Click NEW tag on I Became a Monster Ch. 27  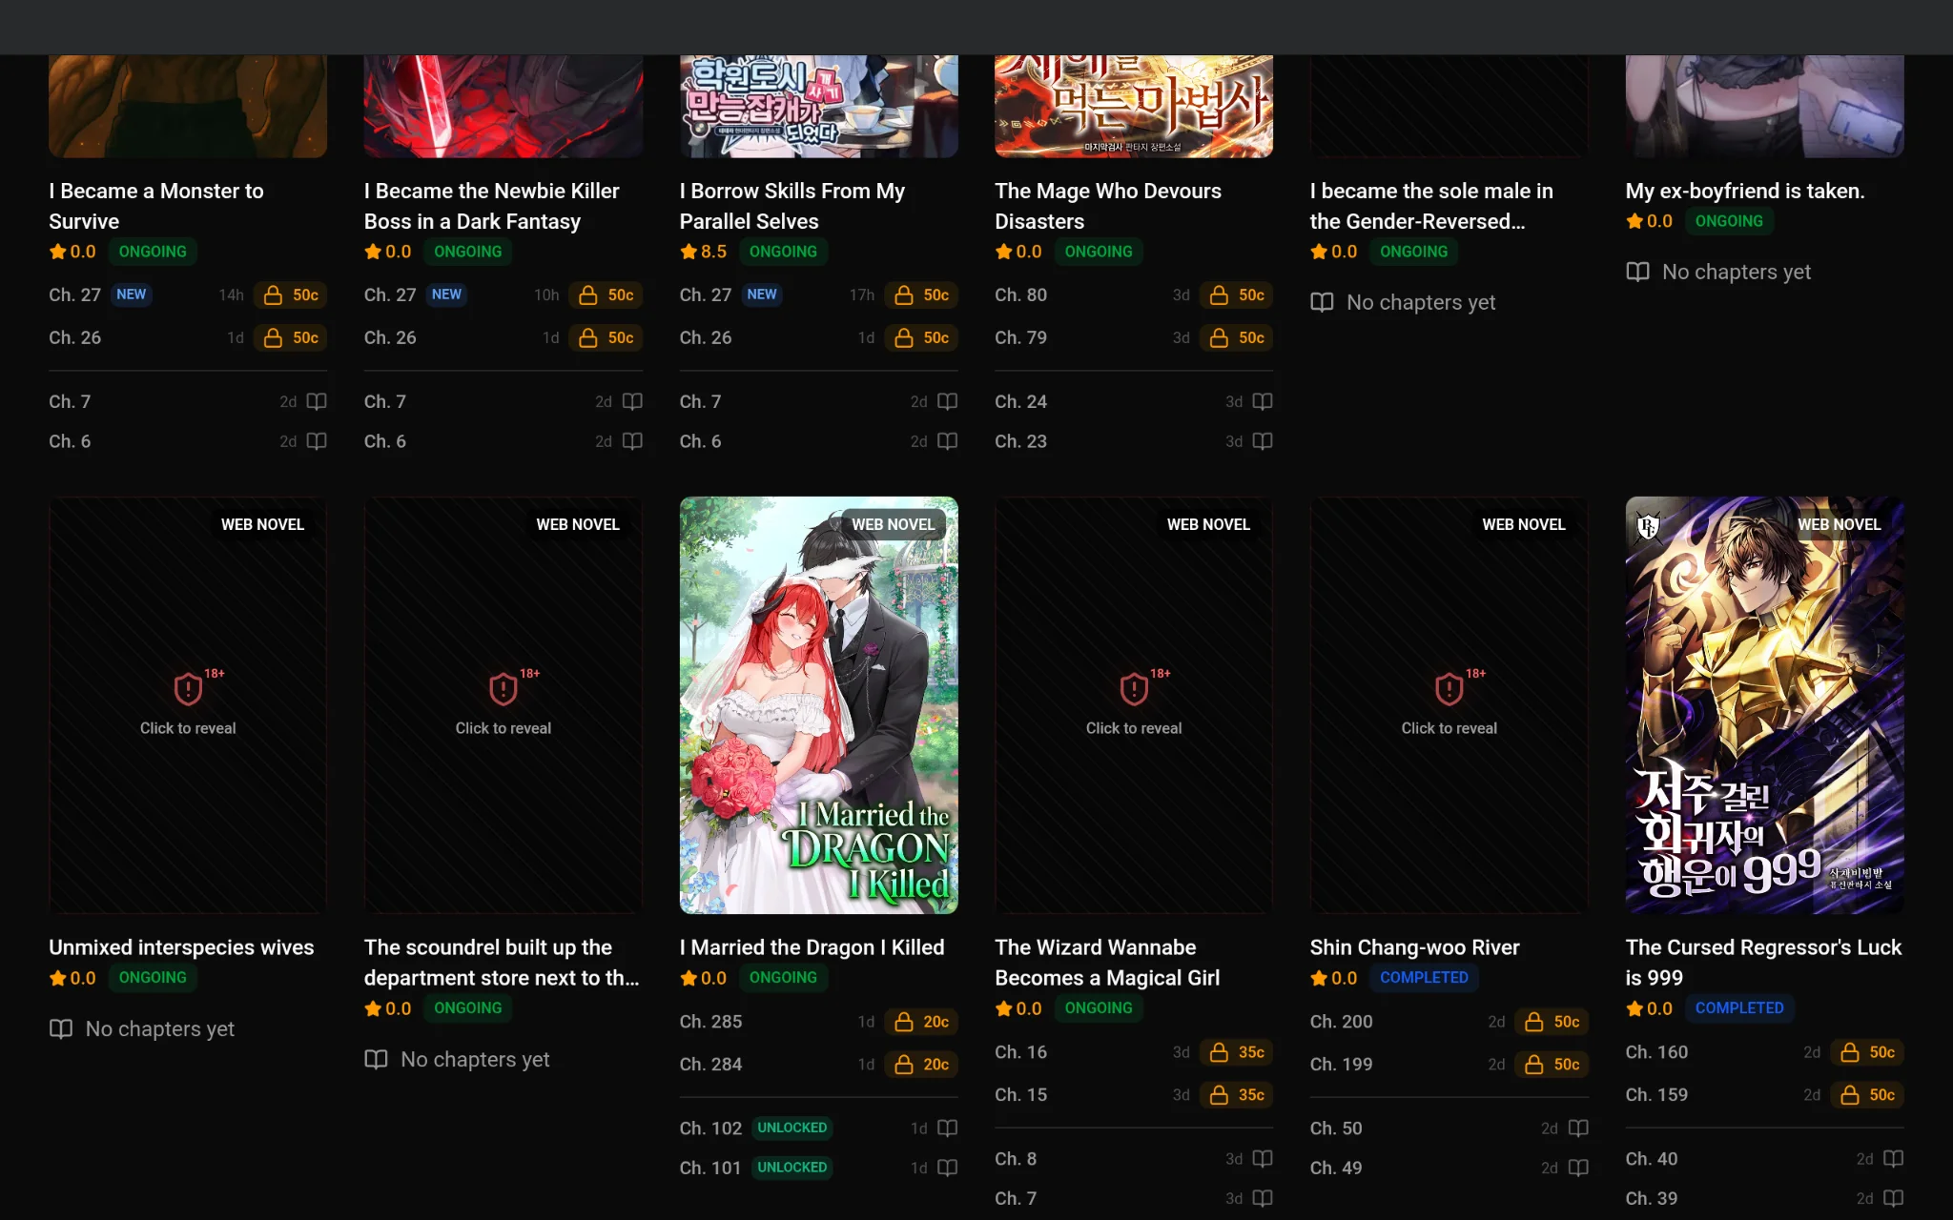point(131,295)
